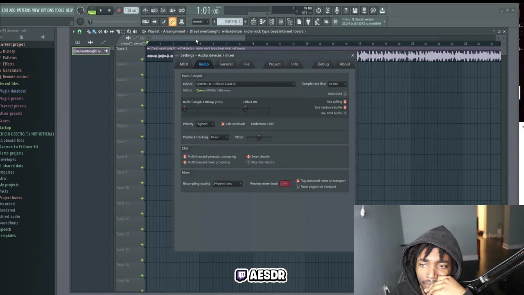This screenshot has height=295, width=524.
Task: Select the paint brush tool in playlist
Action: click(x=94, y=32)
